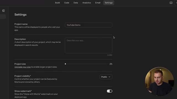Open the Data tab
This screenshot has width=177, height=99.
pyautogui.click(x=76, y=3)
